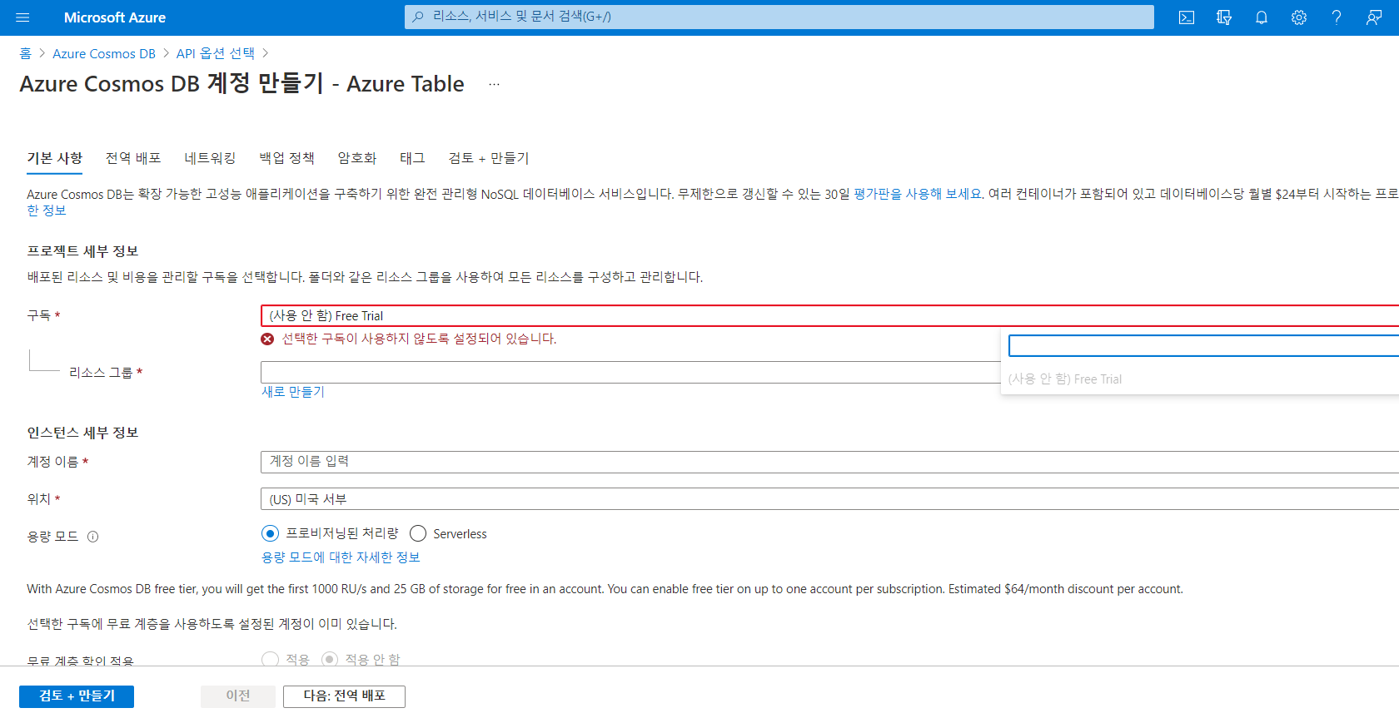Open the 위치 location dropdown
The image size is (1399, 713).
[829, 499]
